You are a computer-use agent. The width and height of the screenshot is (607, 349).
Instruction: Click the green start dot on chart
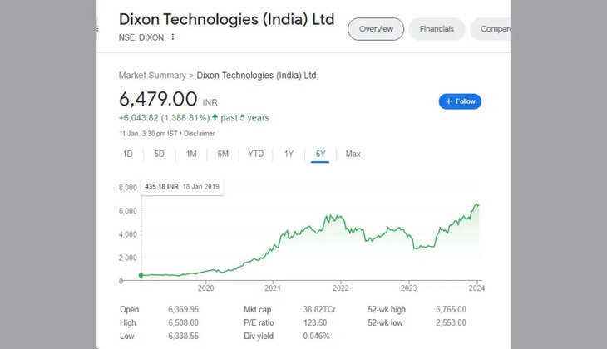pyautogui.click(x=141, y=275)
